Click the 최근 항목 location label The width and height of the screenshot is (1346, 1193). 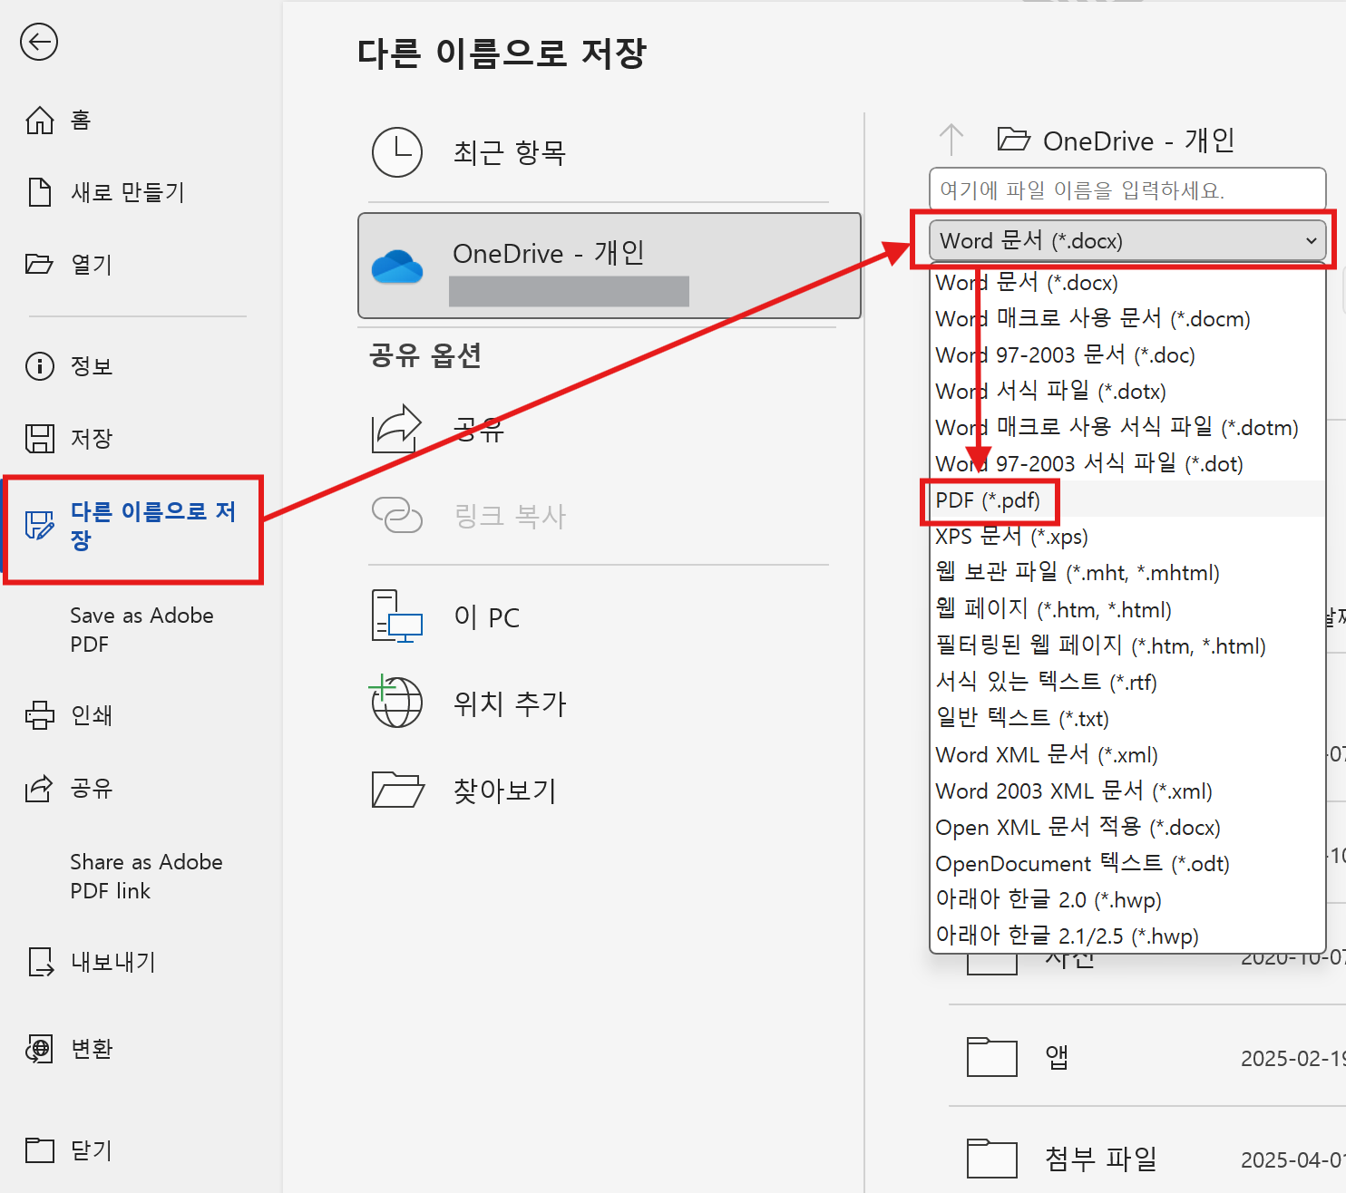[x=510, y=152]
